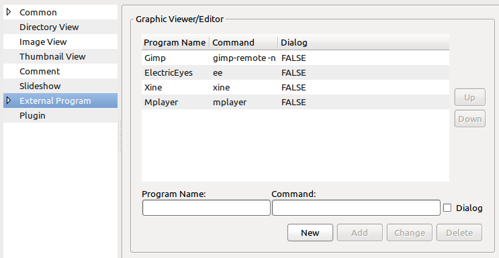Select the ElectricEyes program entry
The width and height of the screenshot is (499, 258).
tap(296, 72)
